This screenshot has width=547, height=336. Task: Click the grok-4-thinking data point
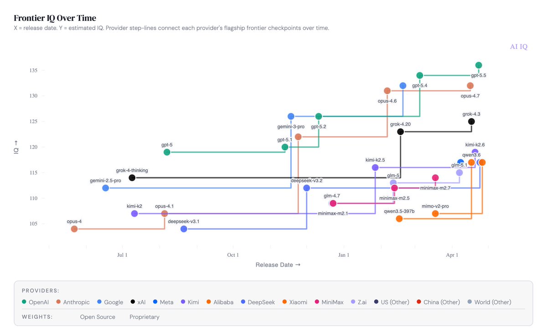click(x=132, y=178)
